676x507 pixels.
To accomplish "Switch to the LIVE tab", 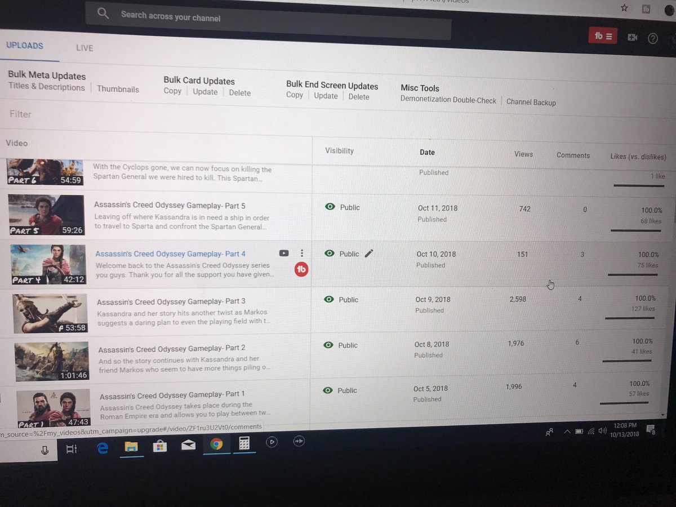I will point(84,48).
